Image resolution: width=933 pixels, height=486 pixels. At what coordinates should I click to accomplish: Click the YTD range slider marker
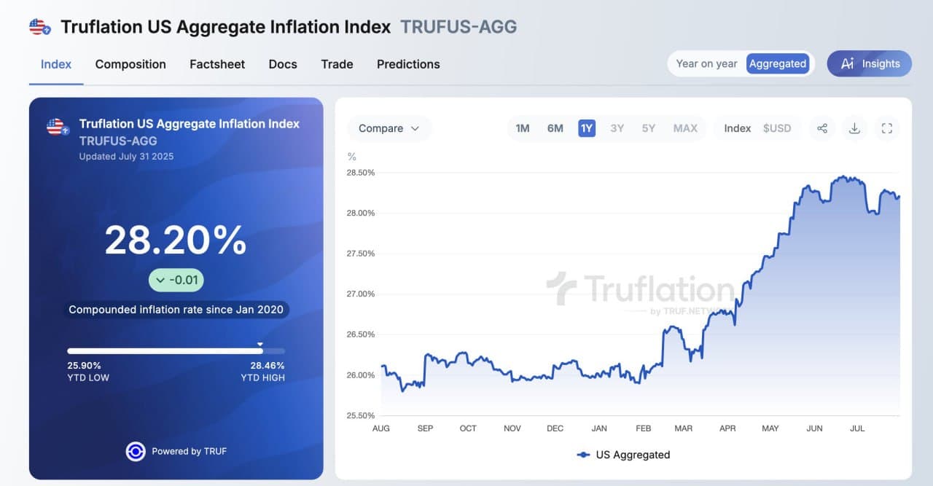pos(259,343)
